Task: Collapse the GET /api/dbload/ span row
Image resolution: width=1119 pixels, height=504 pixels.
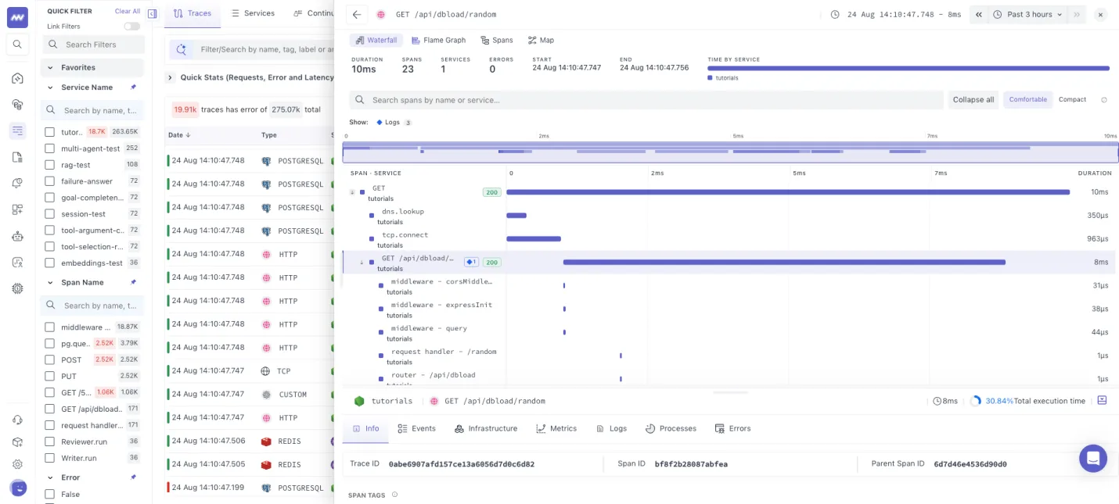Action: pos(362,263)
